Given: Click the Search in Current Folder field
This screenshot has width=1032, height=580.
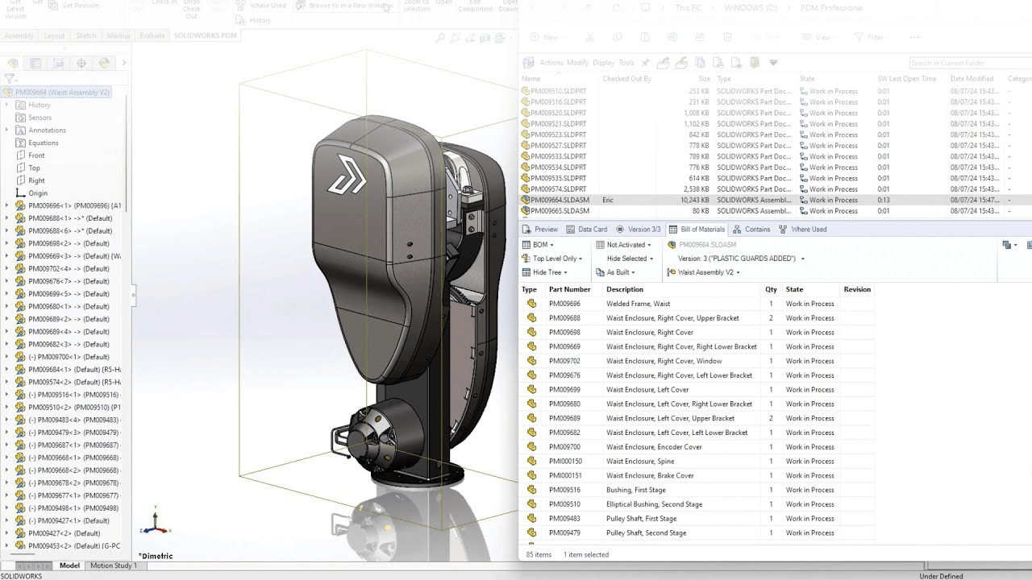Looking at the screenshot, I should 967,63.
